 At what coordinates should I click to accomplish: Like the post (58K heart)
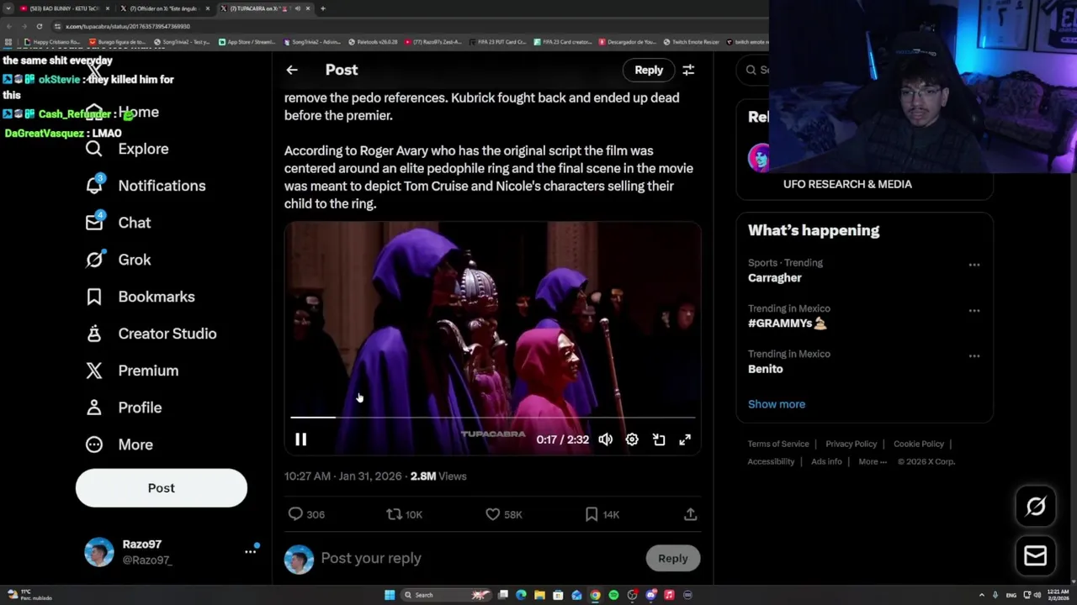[x=504, y=514]
